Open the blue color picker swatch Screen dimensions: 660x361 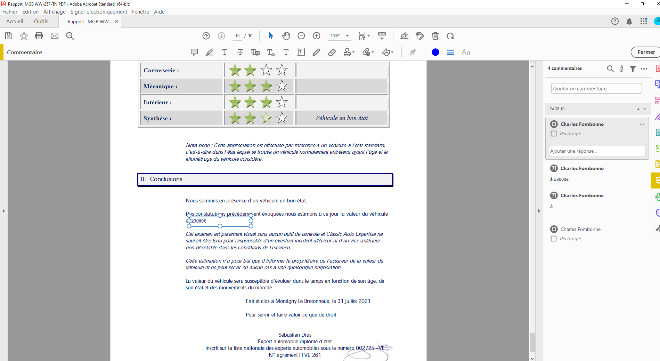coord(435,52)
